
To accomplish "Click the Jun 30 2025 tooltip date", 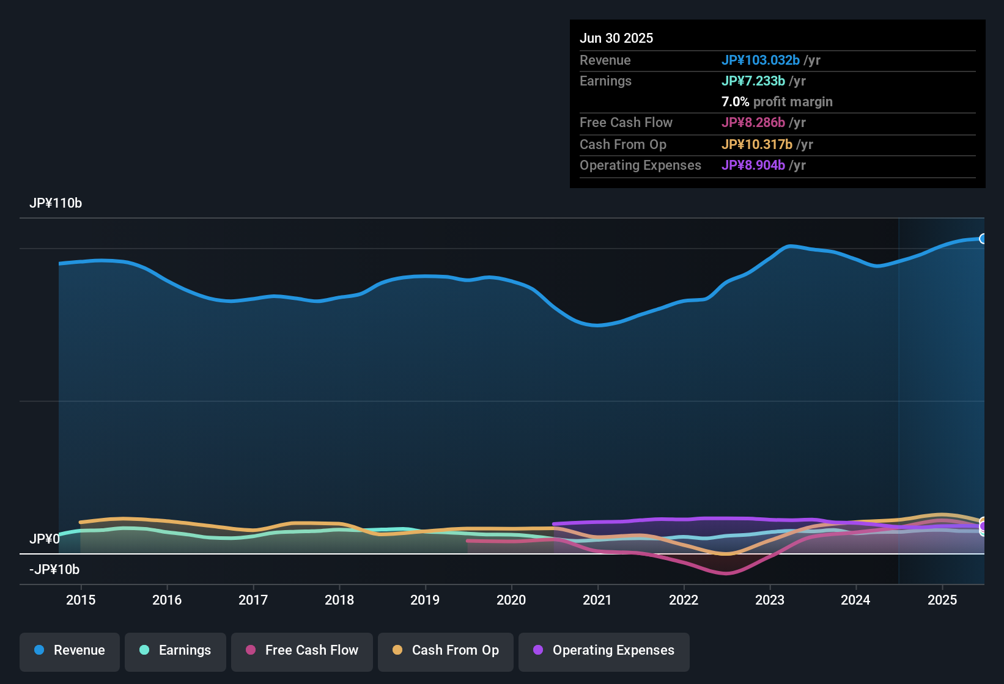I will tap(616, 38).
